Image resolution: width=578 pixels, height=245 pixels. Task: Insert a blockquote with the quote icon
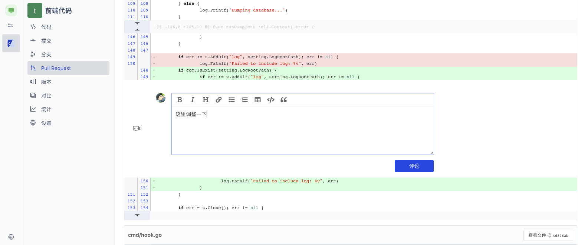coord(284,100)
